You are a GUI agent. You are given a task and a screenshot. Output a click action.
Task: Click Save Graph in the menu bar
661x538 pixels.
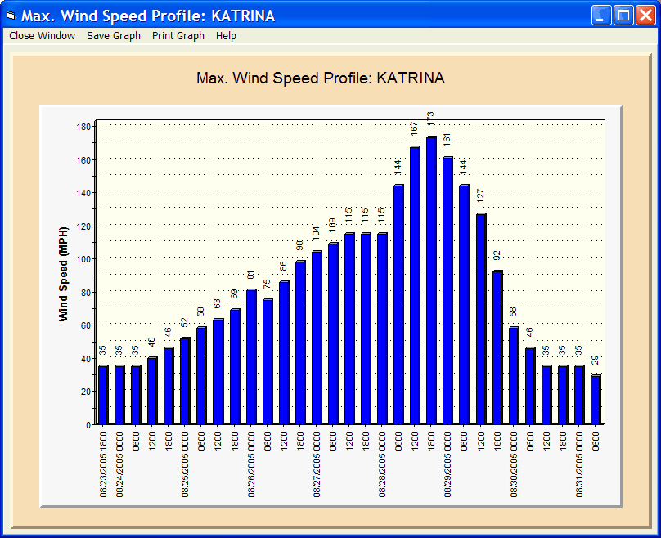(x=114, y=36)
